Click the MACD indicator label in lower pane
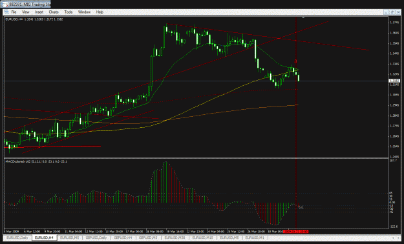Viewport: 404px width, 244px height. coord(36,161)
